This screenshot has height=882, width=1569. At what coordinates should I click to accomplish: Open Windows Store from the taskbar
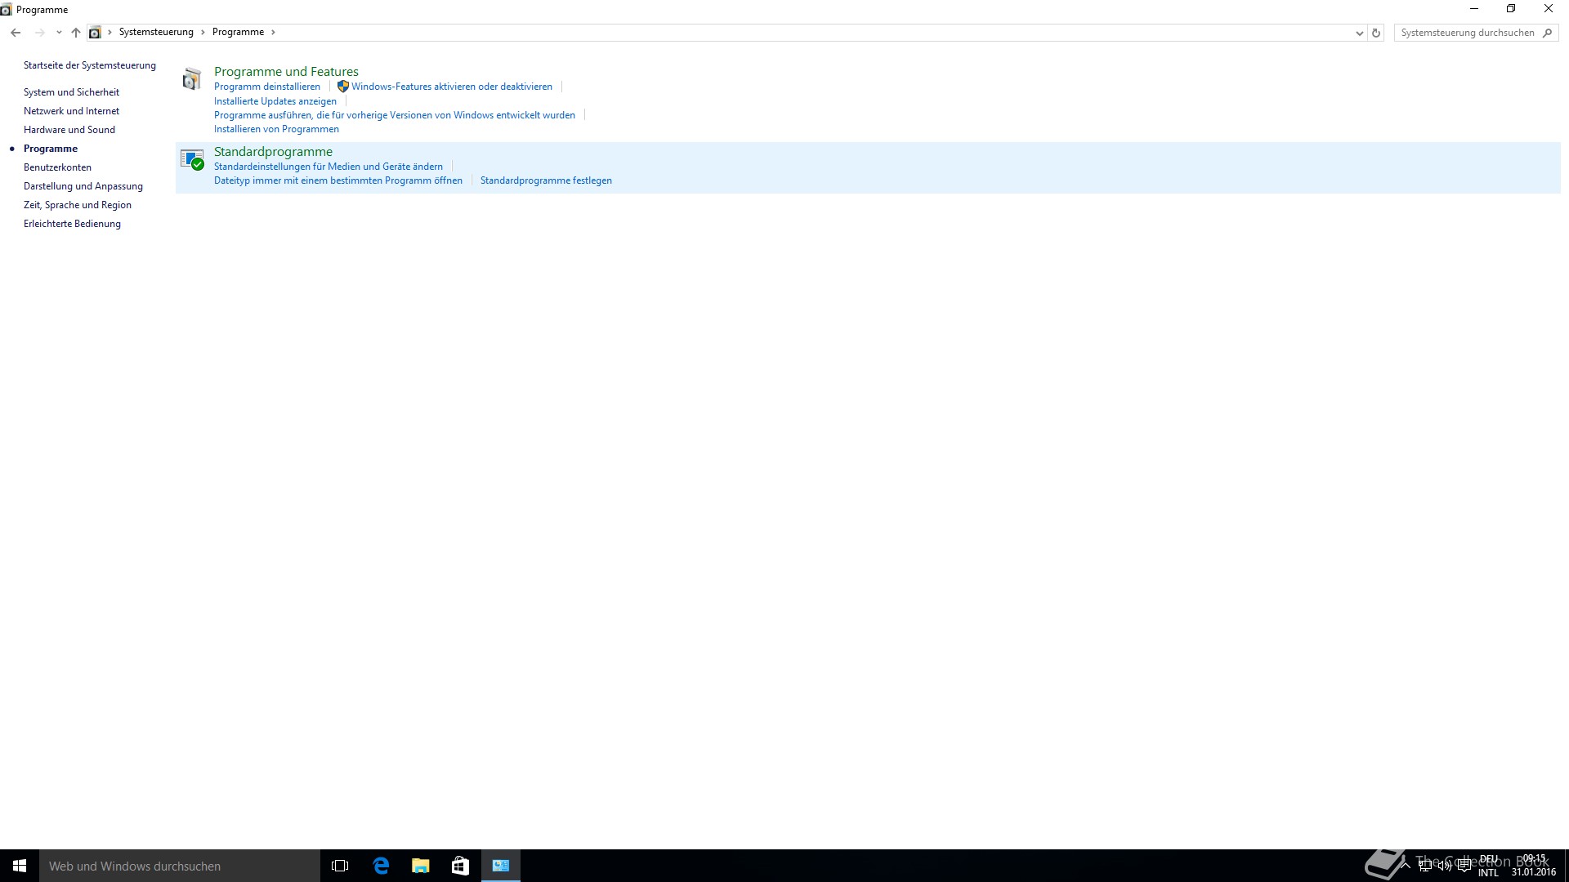click(461, 866)
